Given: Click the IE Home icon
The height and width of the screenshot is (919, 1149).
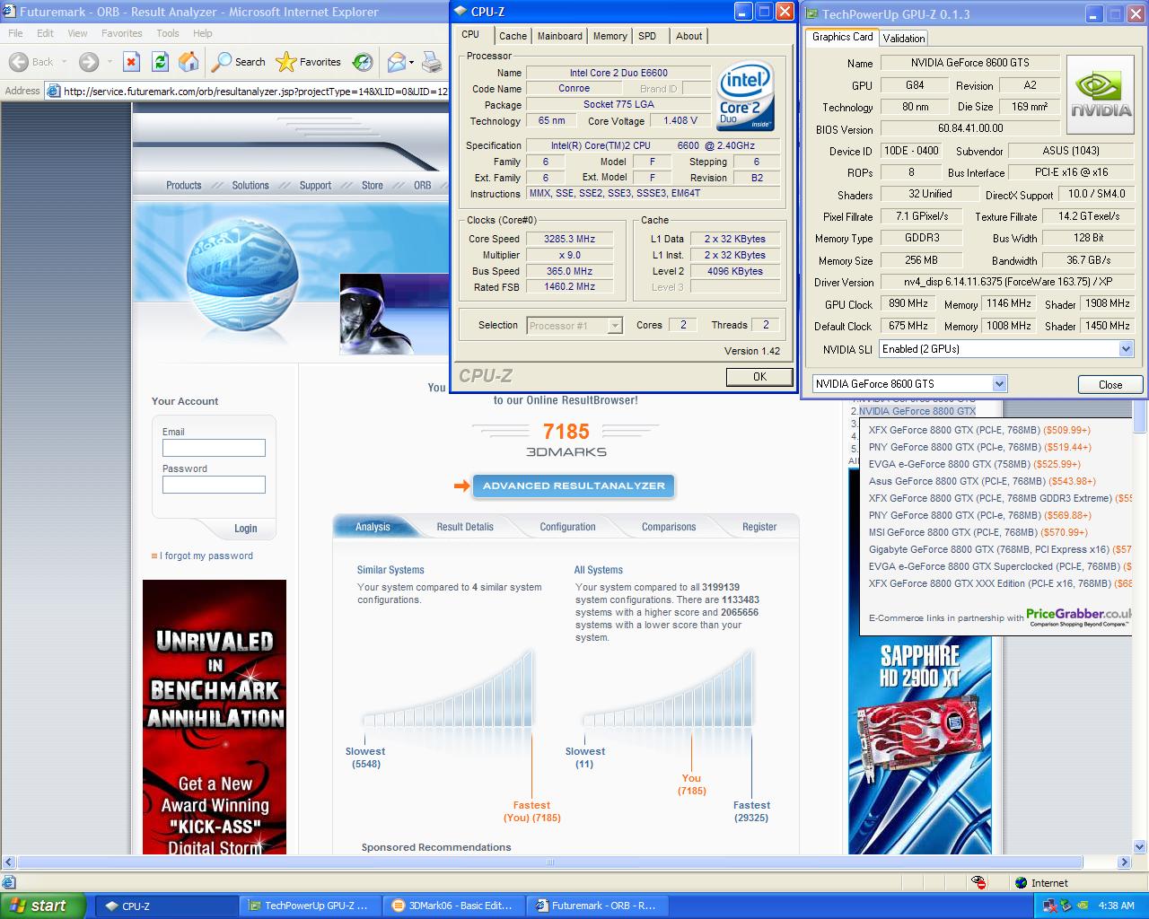Looking at the screenshot, I should [x=189, y=62].
